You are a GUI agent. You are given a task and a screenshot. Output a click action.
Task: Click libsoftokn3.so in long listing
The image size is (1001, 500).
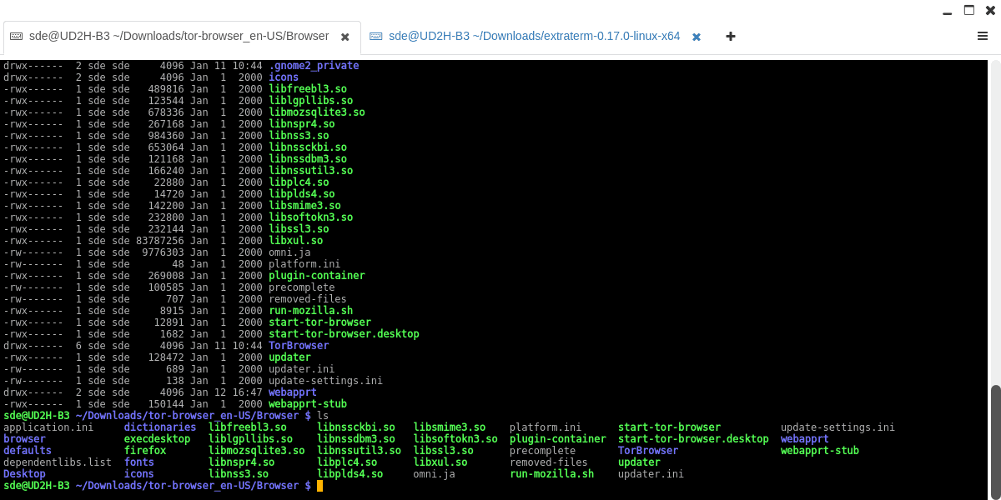point(310,217)
